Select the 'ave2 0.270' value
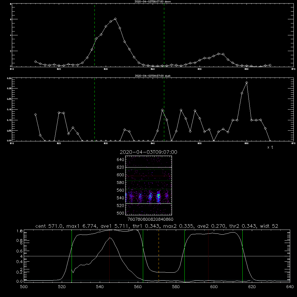This screenshot has width=297, height=297. [x=211, y=226]
